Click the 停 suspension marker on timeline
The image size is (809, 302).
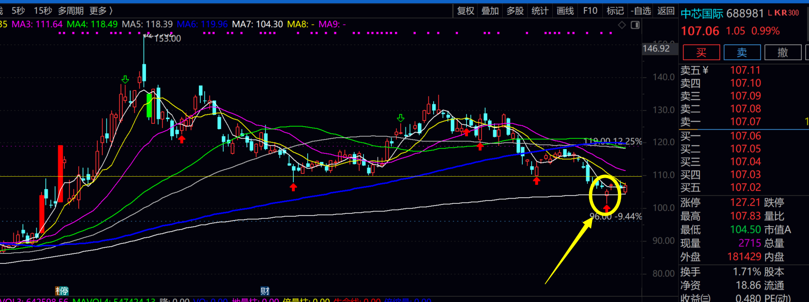[x=63, y=291]
